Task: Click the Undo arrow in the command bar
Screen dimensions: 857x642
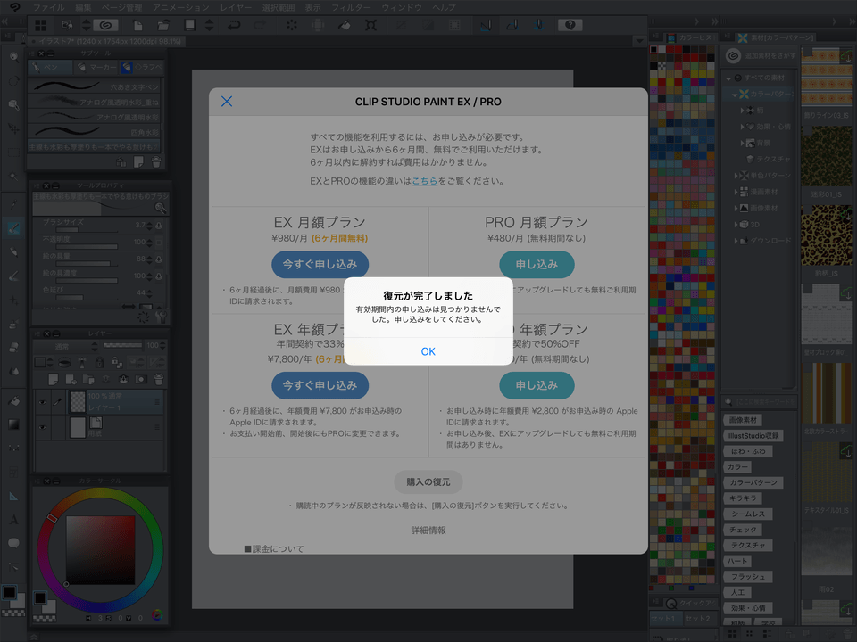Action: point(234,25)
